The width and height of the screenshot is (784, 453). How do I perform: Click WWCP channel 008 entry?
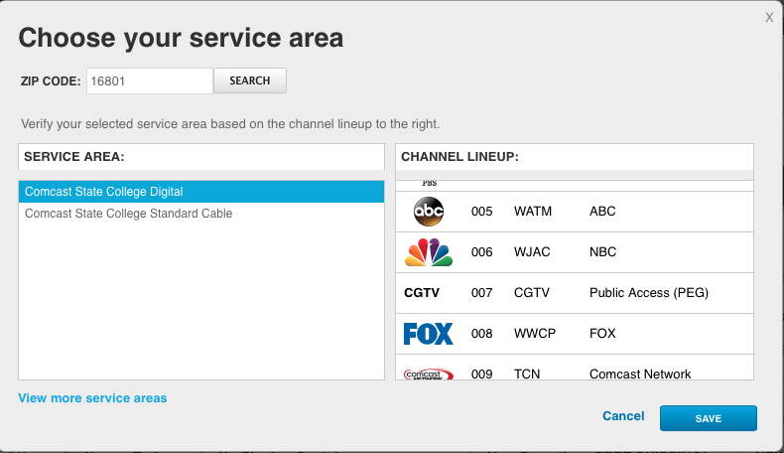[x=532, y=334]
